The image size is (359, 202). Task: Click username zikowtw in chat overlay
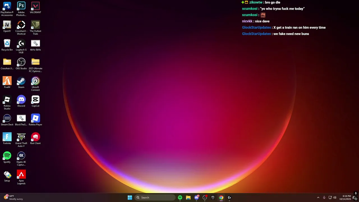tap(256, 2)
